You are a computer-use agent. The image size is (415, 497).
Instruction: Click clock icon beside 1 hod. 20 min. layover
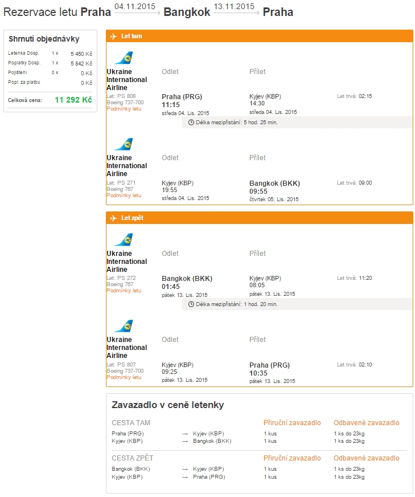[x=191, y=304]
